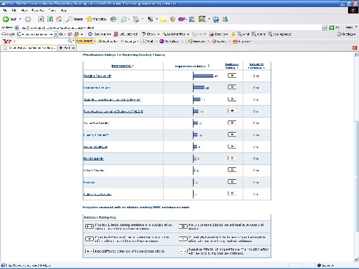Click the Improvement Index column help icon
The height and width of the screenshot is (269, 359).
[208, 66]
